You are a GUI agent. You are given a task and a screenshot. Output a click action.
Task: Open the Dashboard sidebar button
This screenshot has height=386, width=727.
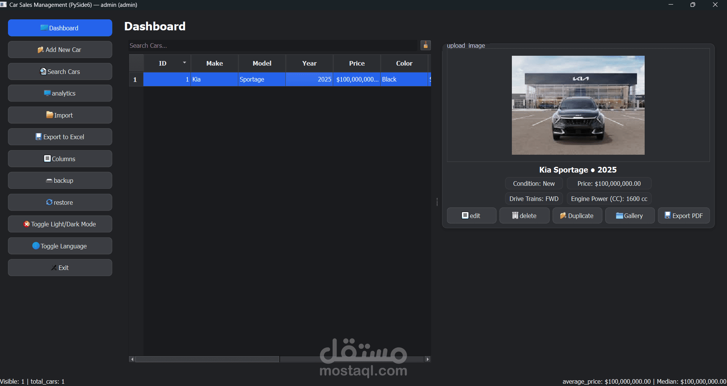click(x=60, y=28)
